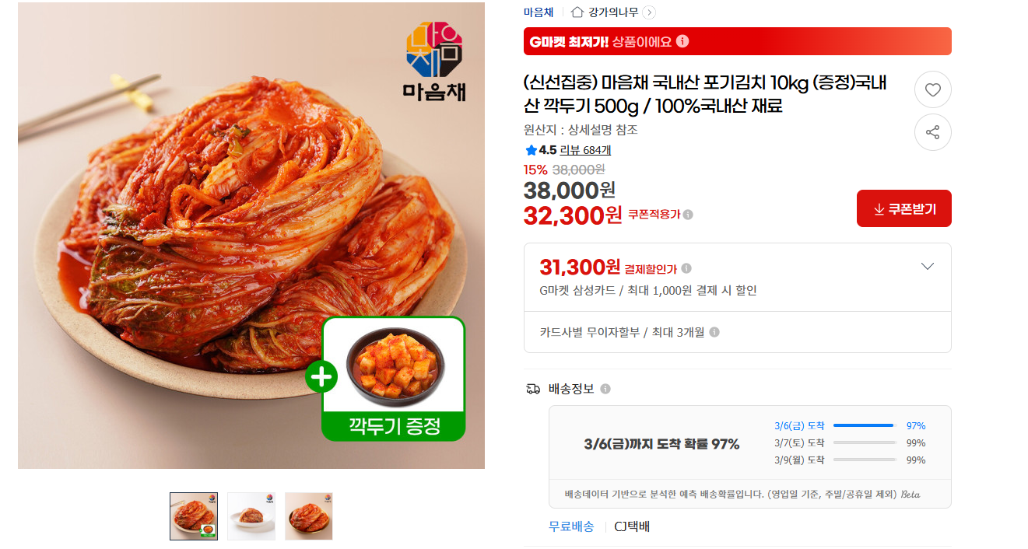Viewport: 1028px width, 549px height.
Task: Expand the 결제할인가 details chevron
Action: [x=927, y=267]
